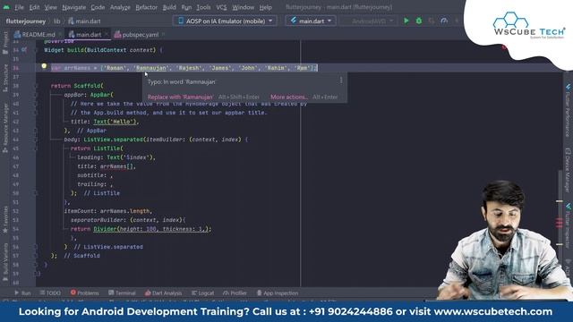Open the Problems tool window
573x322 pixels.
(x=84, y=292)
